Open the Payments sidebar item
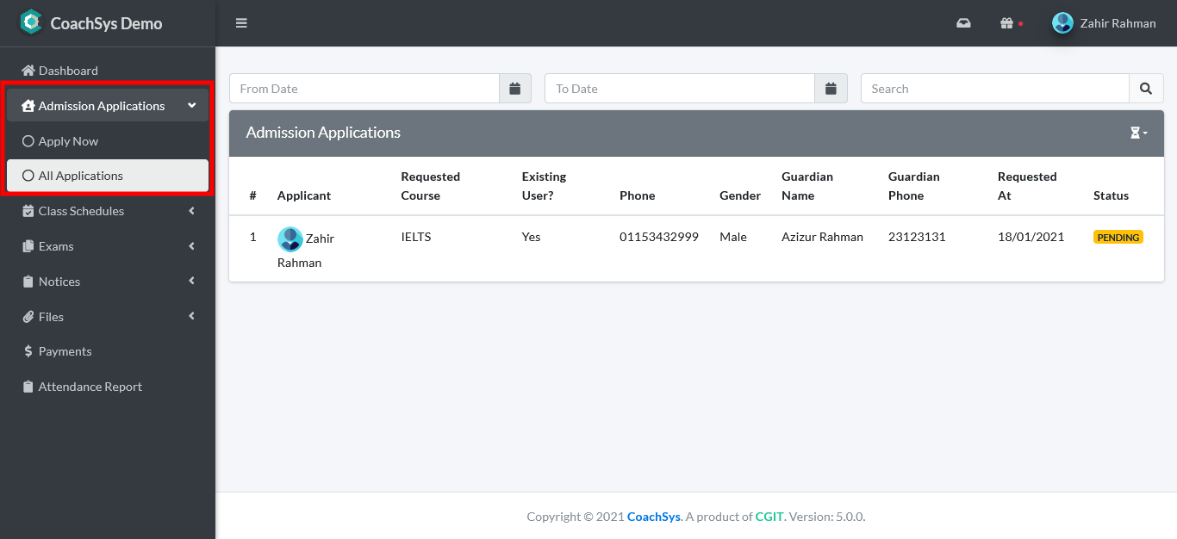The height and width of the screenshot is (539, 1177). coord(65,351)
